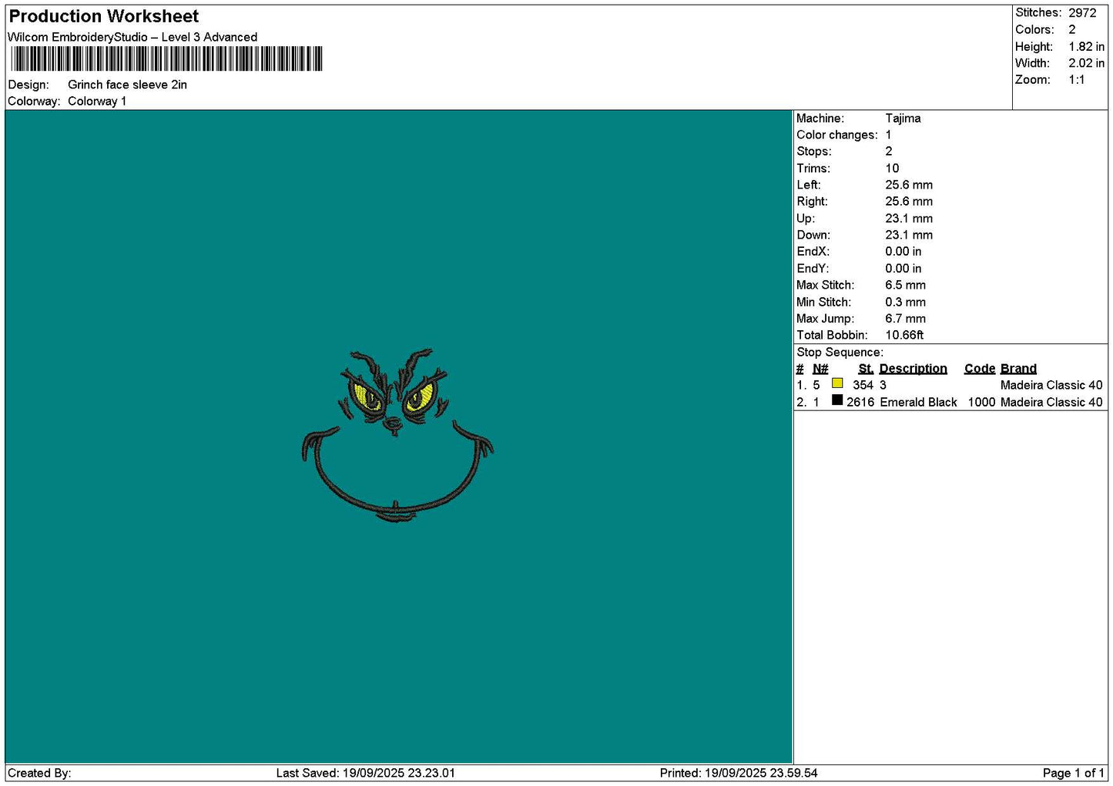
Task: Click the Stitches value 2972
Action: (1082, 12)
